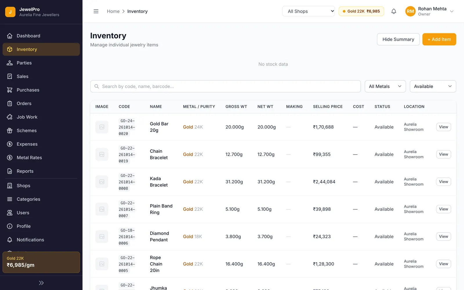Click the Add Item button
The width and height of the screenshot is (464, 290).
[x=439, y=39]
